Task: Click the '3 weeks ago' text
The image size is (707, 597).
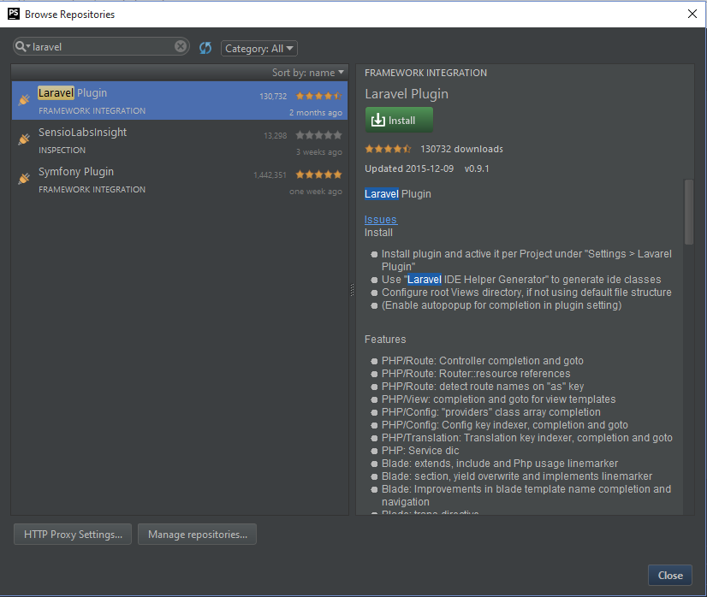Action: coord(318,152)
